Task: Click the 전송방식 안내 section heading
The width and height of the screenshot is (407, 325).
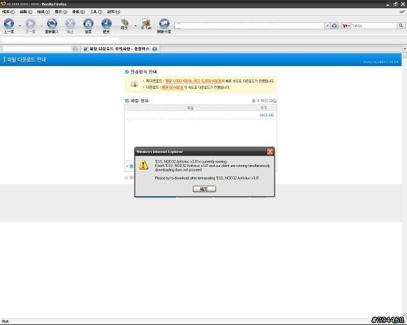Action: point(144,72)
